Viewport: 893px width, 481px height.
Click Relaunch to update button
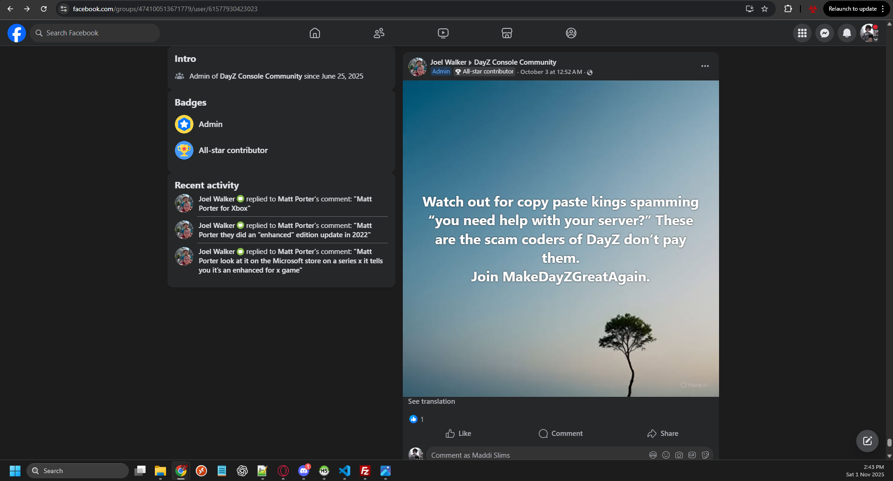[856, 9]
